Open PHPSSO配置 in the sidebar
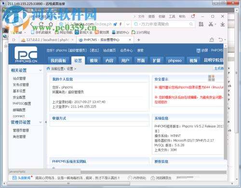 pos(22,104)
